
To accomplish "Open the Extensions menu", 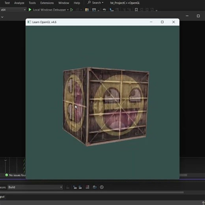I will tap(47, 3).
